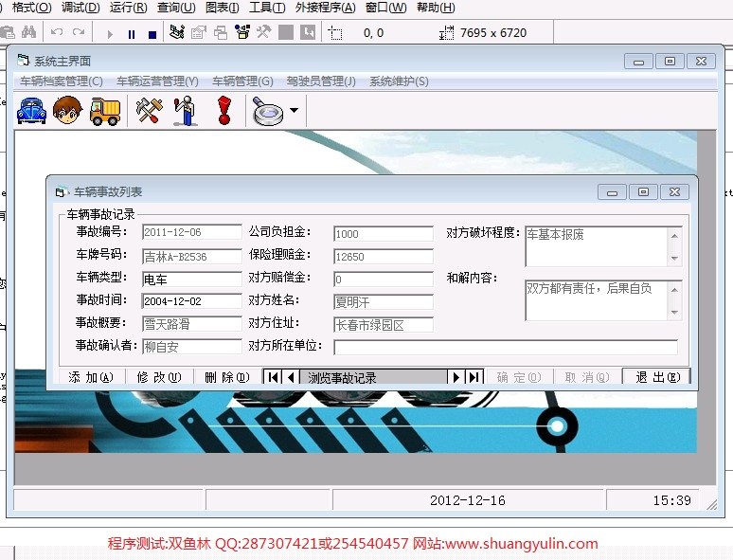Viewport: 733px width, 560px height.
Task: Open the 系统维护 menu
Action: pyautogui.click(x=399, y=81)
